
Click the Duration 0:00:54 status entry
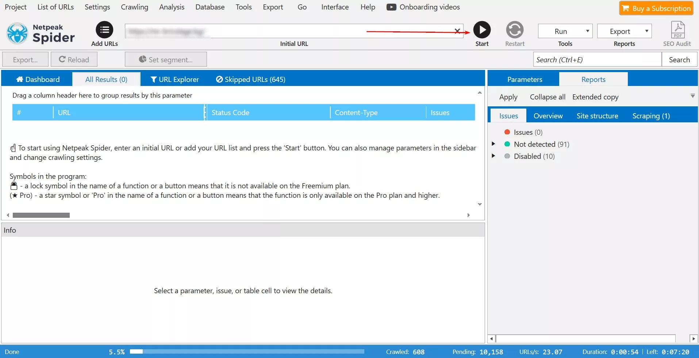[x=610, y=352]
